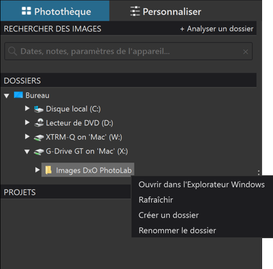Click the Images DxO PhotoLab folder icon
Viewport: 273px width, 269px height.
pyautogui.click(x=49, y=170)
